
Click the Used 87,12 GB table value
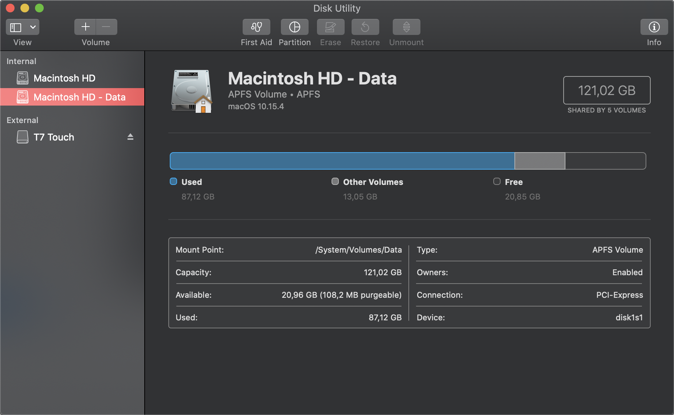click(385, 317)
